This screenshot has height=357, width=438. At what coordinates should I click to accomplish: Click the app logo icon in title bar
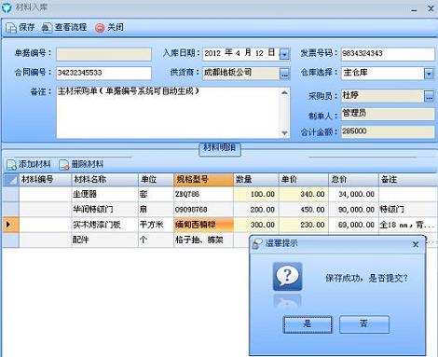click(7, 7)
